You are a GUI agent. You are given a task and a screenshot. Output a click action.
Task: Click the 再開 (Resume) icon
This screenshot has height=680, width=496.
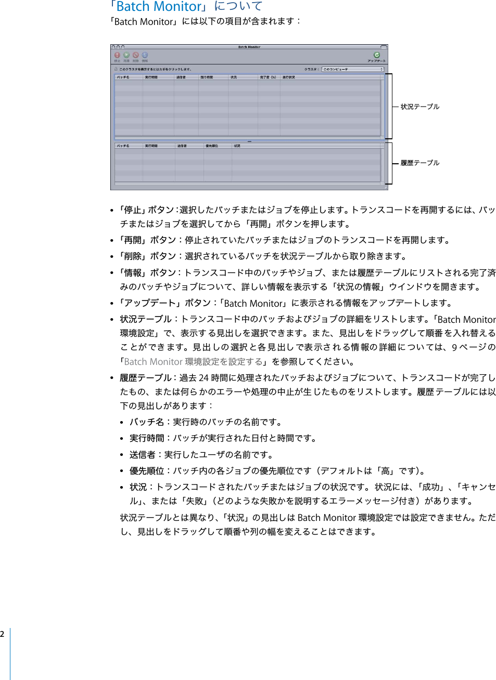coord(126,55)
